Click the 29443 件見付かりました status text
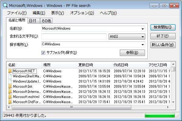Screen dimensions: 182x121 (x=25, y=116)
